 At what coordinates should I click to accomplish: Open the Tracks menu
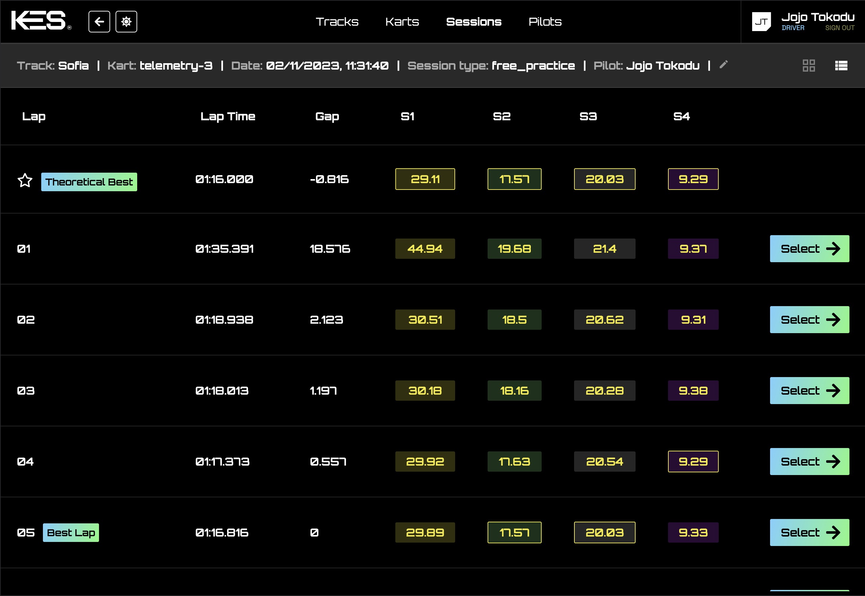(337, 22)
